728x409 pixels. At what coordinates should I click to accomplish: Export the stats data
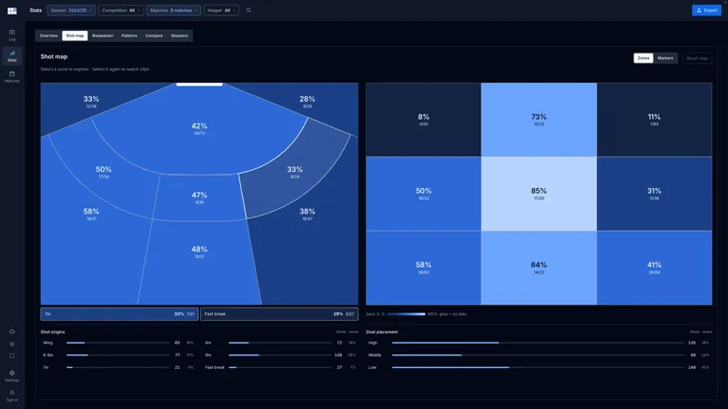(706, 10)
